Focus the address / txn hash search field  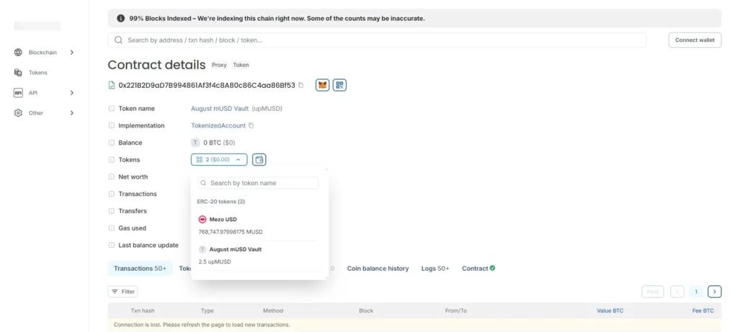(377, 40)
